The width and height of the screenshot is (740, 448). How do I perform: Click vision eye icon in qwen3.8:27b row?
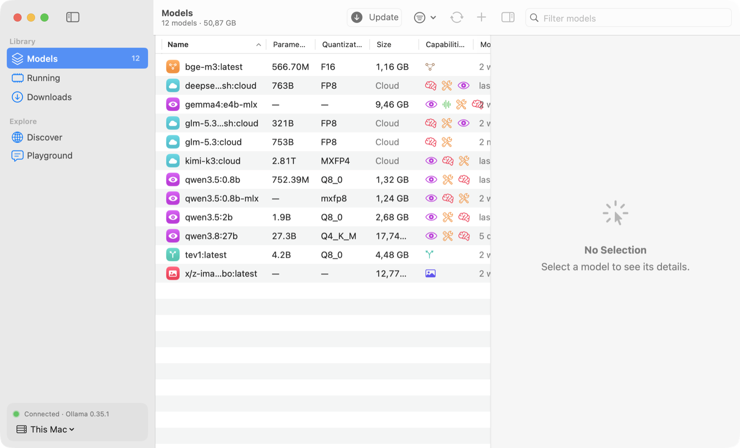(x=431, y=236)
